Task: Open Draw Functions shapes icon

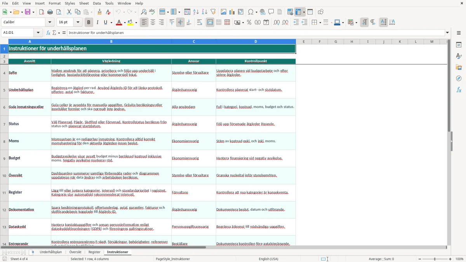Action: [321, 12]
